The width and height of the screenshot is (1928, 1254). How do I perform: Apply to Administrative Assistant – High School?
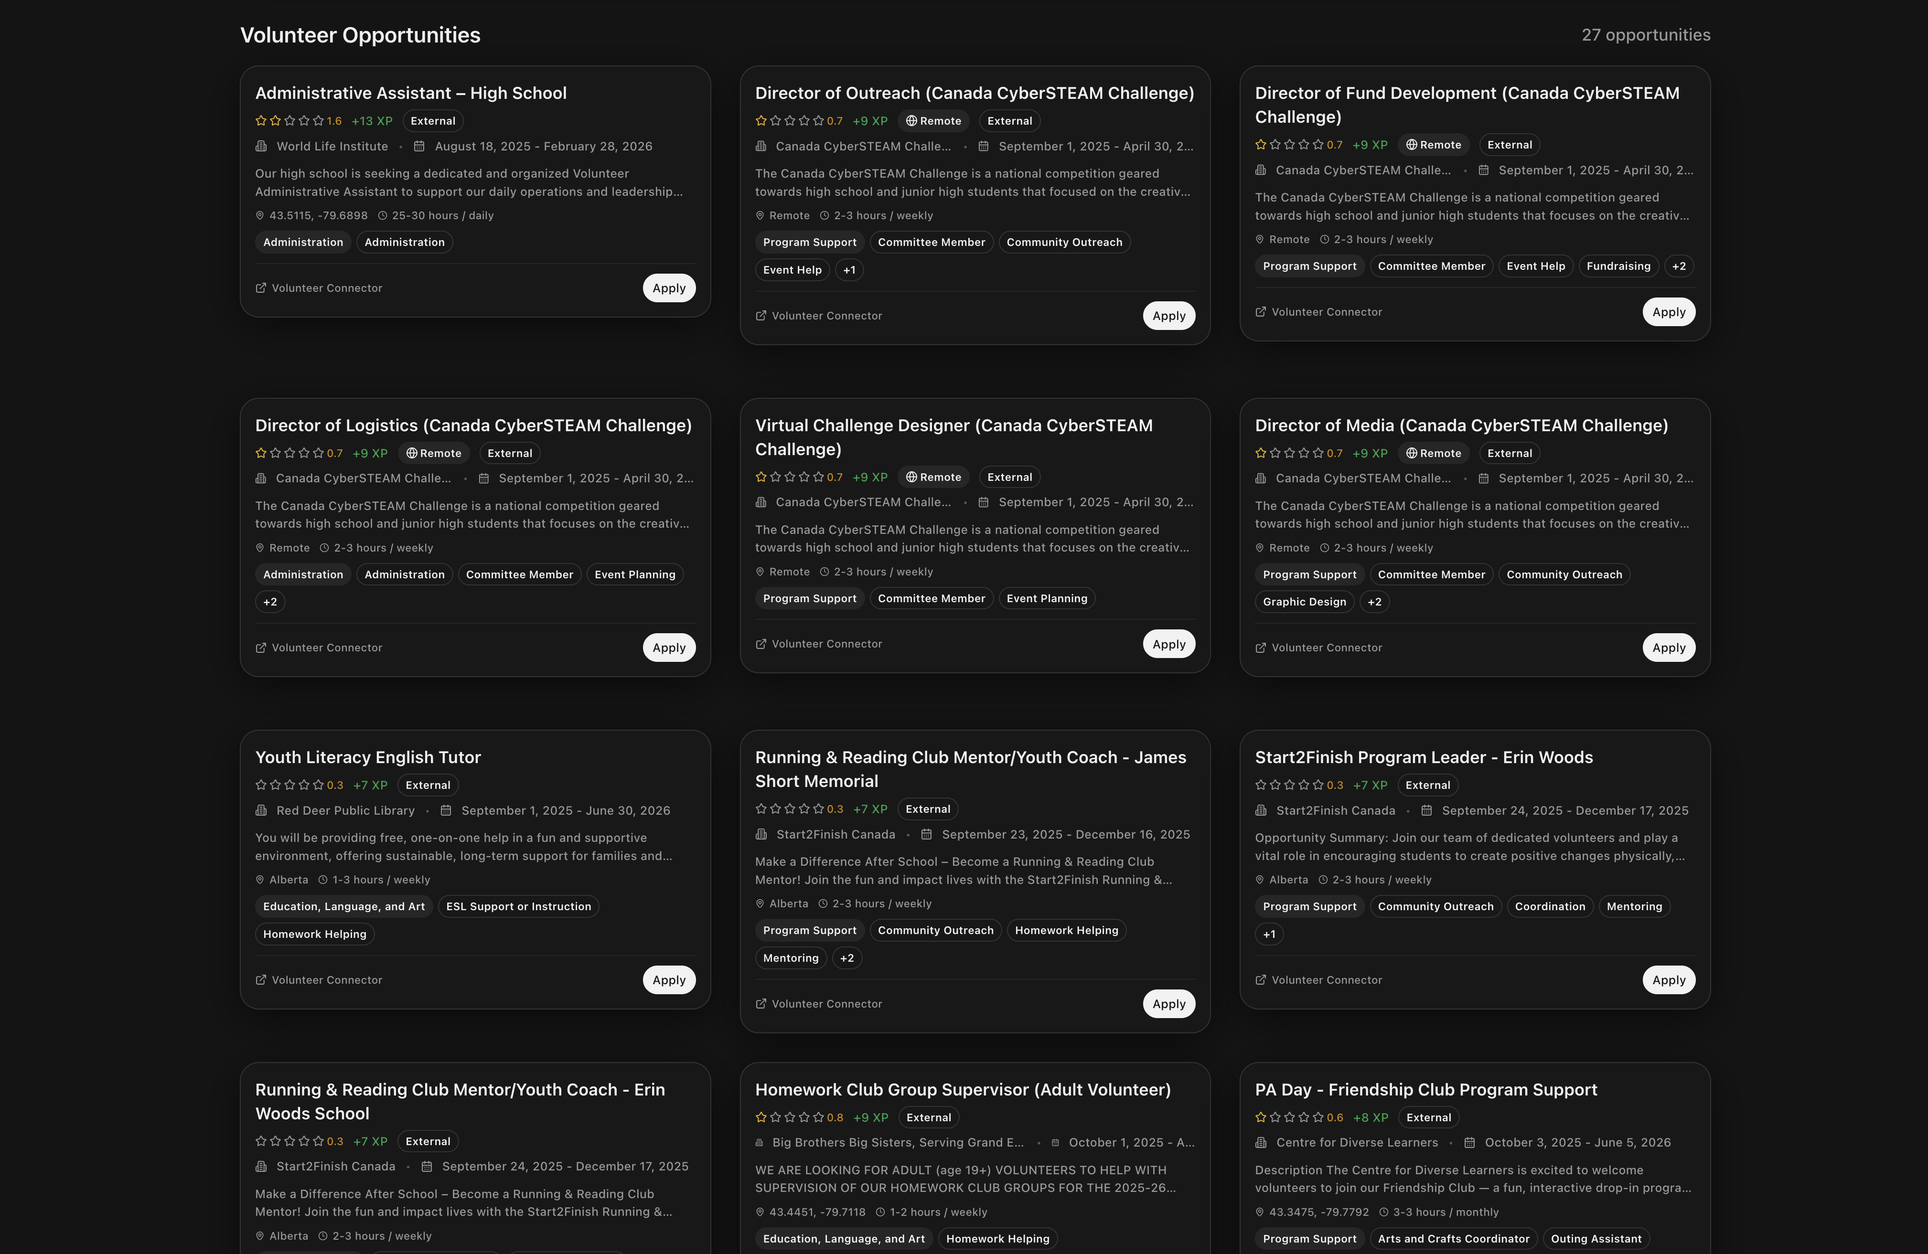(668, 288)
